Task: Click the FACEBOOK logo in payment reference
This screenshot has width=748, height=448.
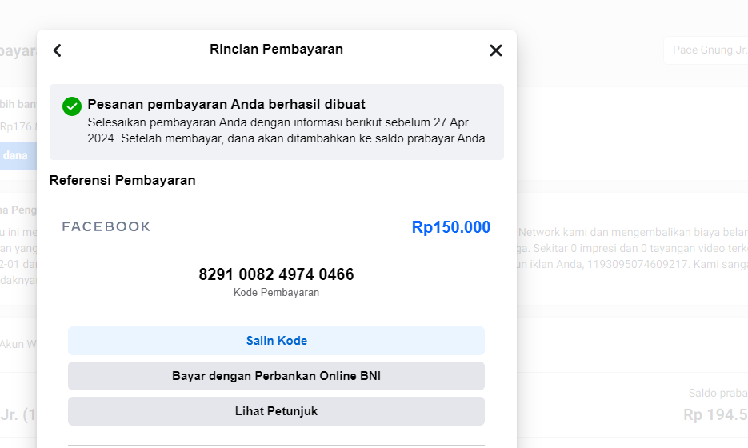Action: (x=106, y=226)
